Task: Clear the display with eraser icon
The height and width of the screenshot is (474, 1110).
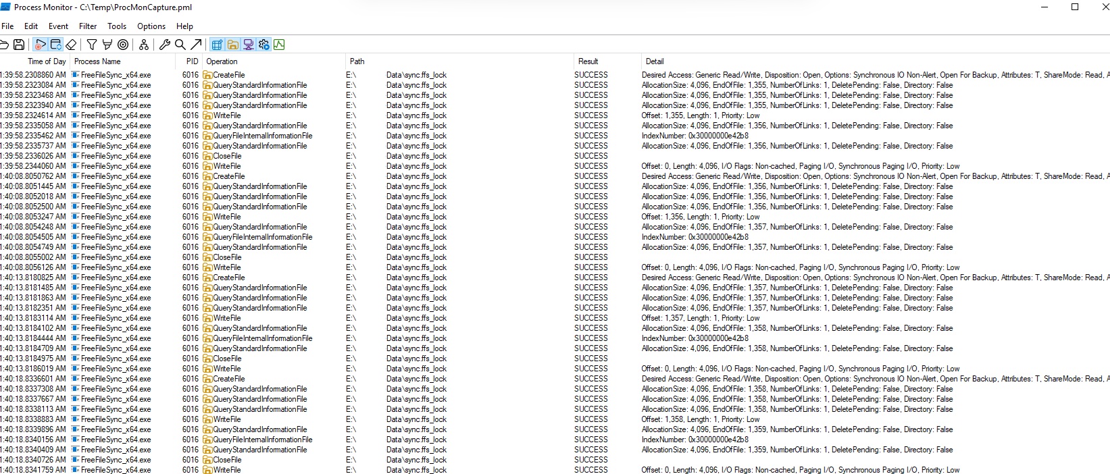Action: click(x=71, y=45)
